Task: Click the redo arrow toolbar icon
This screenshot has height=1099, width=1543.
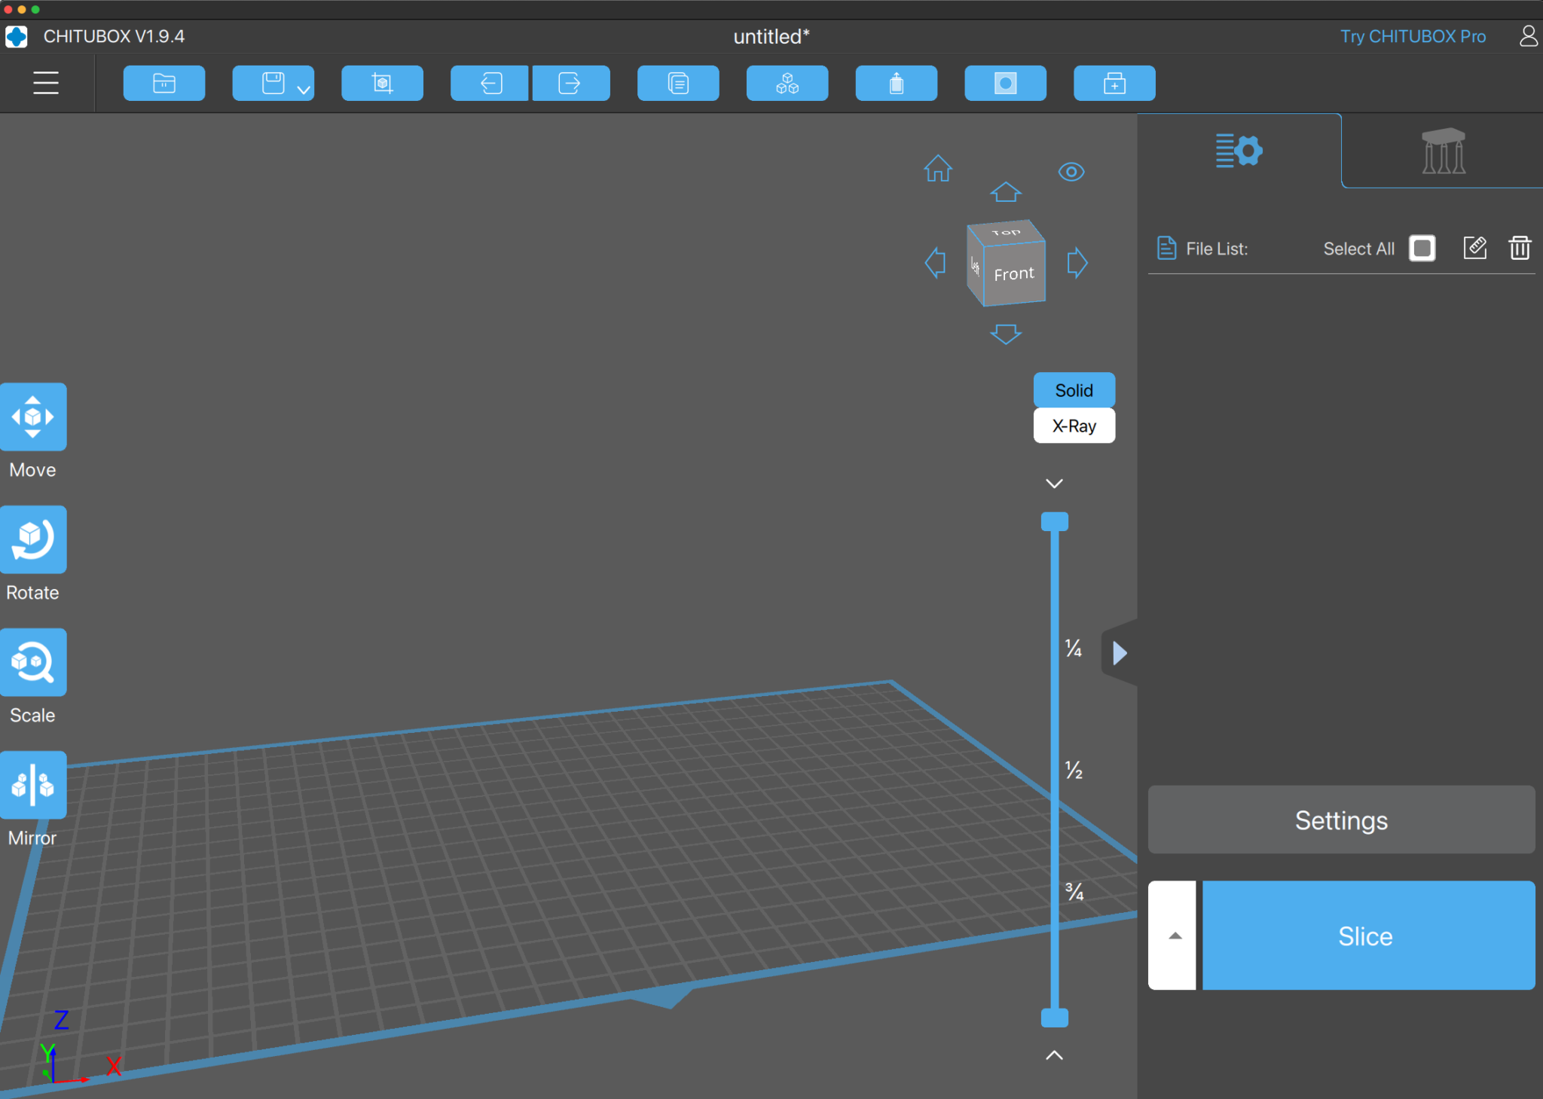Action: [570, 83]
